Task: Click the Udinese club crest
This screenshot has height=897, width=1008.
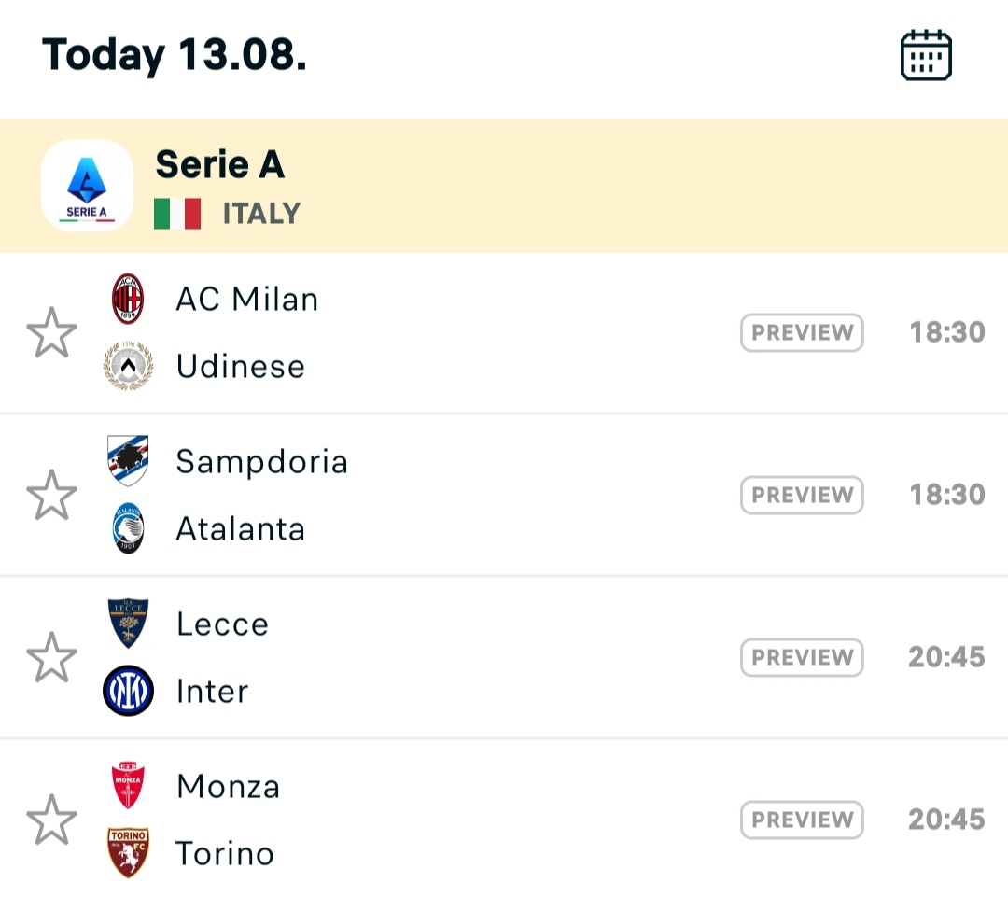Action: tap(129, 366)
